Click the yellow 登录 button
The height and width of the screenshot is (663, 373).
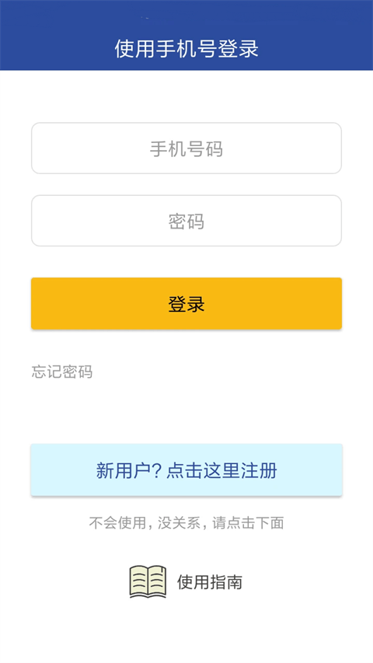[x=186, y=304]
